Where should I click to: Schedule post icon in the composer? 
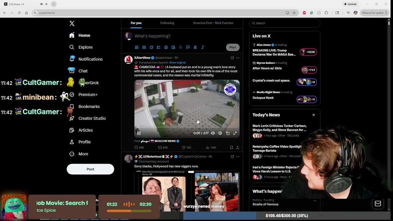click(173, 47)
